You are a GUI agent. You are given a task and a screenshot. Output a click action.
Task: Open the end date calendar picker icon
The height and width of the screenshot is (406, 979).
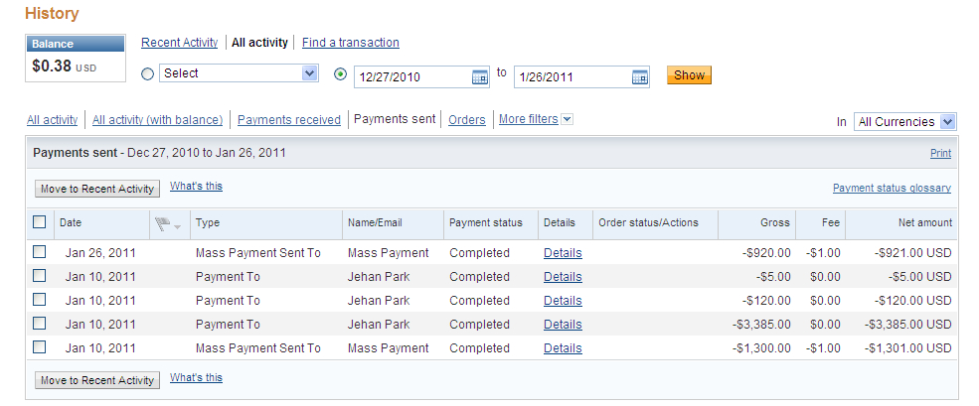point(639,76)
